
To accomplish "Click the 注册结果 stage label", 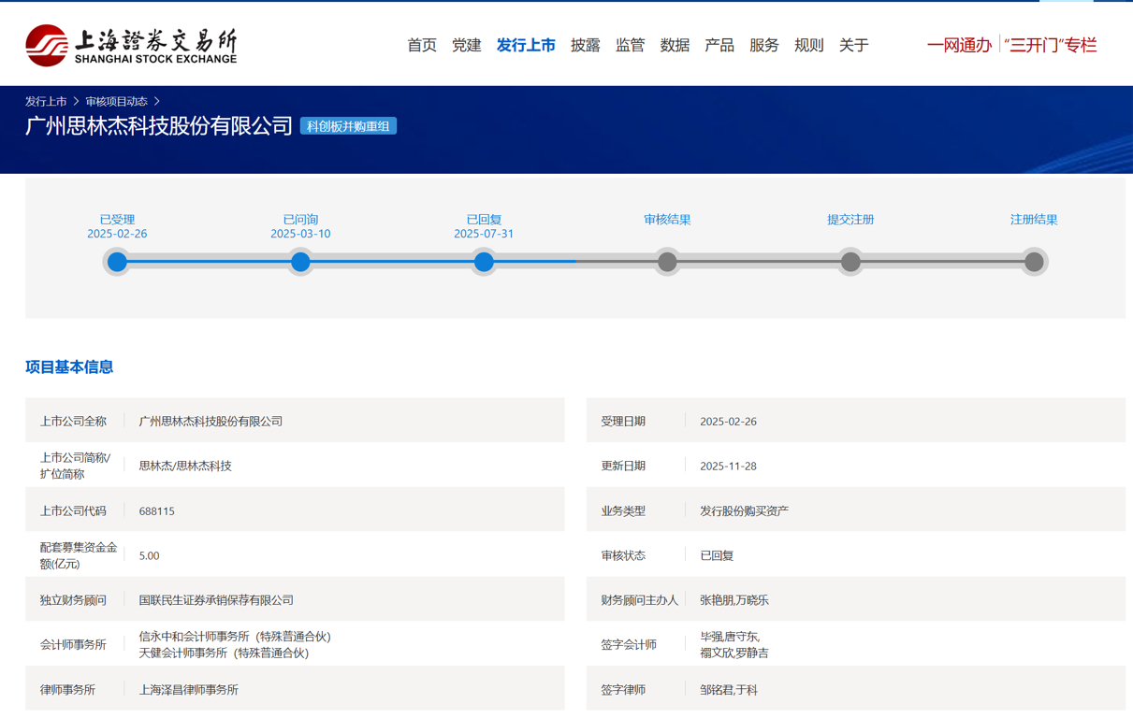I will click(x=1034, y=220).
